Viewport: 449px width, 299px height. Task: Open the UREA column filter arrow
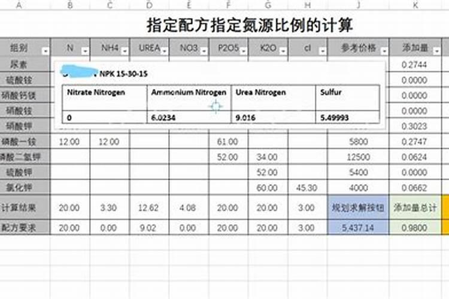pyautogui.click(x=163, y=50)
